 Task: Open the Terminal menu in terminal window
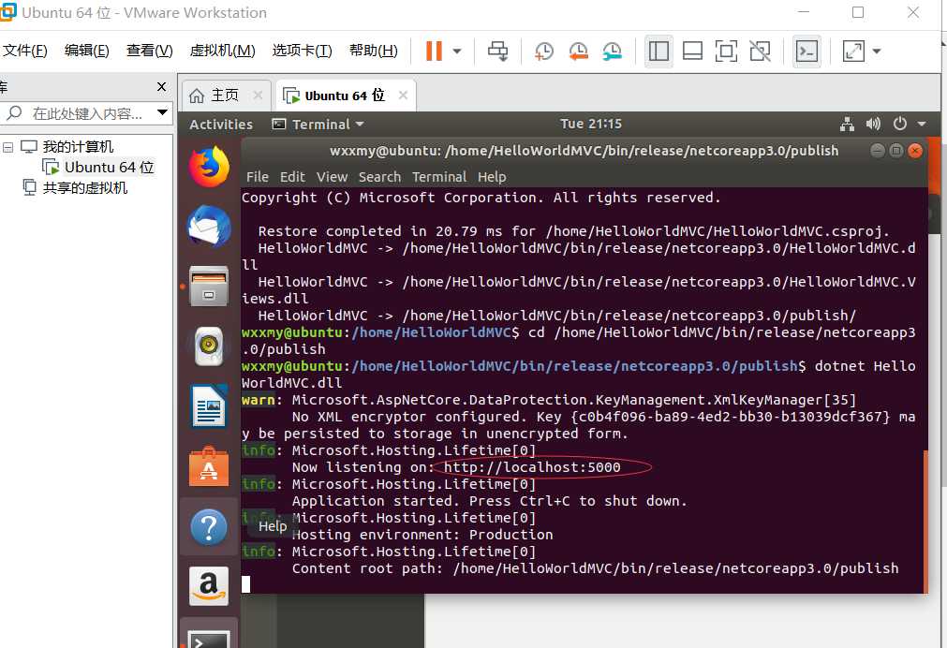pyautogui.click(x=439, y=177)
